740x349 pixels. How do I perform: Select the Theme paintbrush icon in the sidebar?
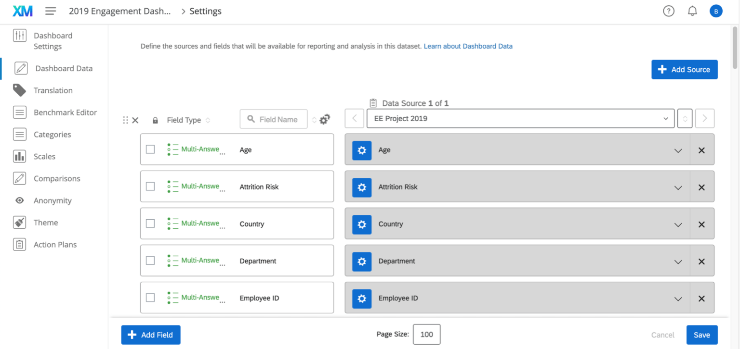(x=19, y=222)
